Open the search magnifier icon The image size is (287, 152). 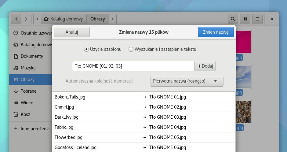233,19
